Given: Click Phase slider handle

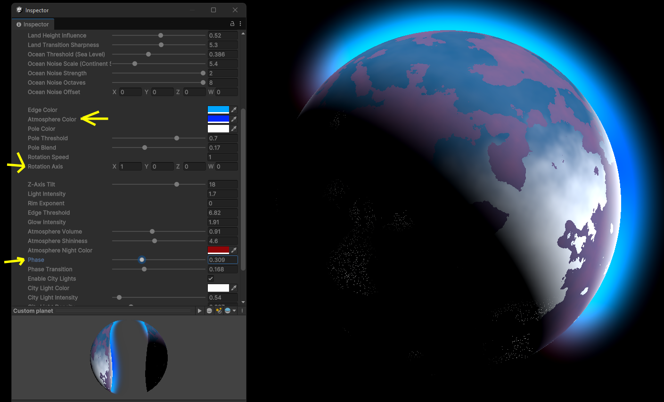Looking at the screenshot, I should pos(142,260).
